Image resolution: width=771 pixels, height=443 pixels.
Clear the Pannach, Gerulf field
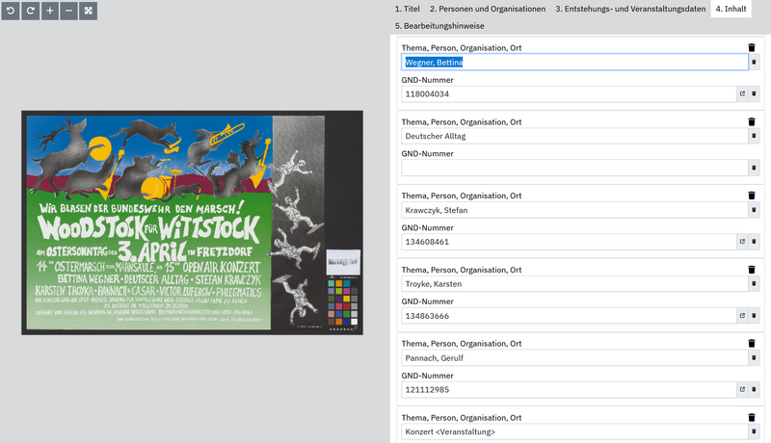(754, 358)
